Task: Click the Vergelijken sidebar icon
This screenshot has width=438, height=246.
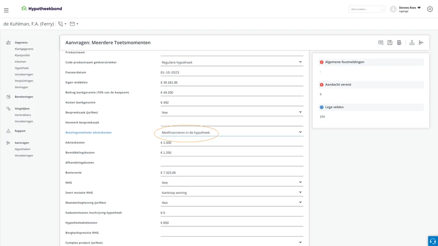Action: (x=8, y=109)
